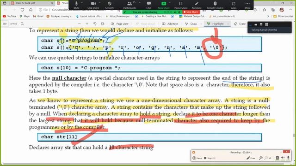Go to the browser home page
The width and height of the screenshot is (296, 166).
[x=31, y=10]
